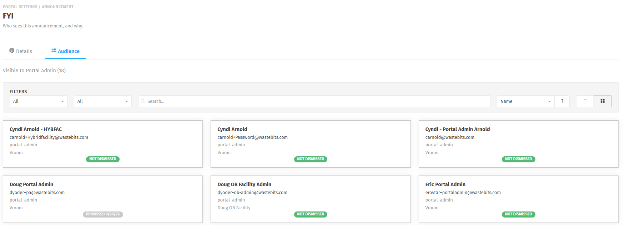Go to Portal Settings breadcrumb
Image resolution: width=625 pixels, height=225 pixels.
pos(20,7)
